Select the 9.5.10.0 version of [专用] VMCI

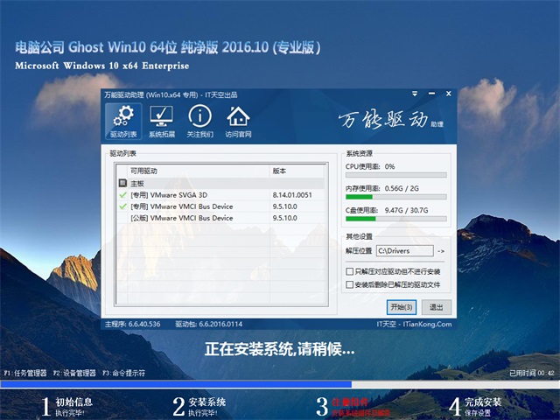pyautogui.click(x=284, y=206)
